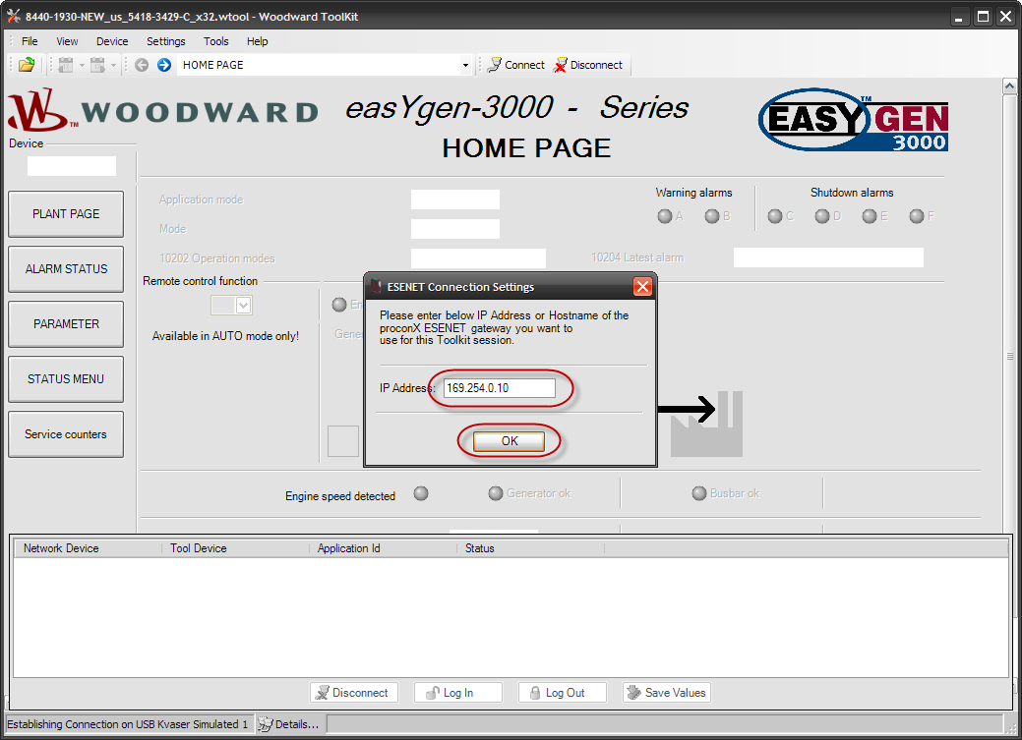Open the Service counters page

(66, 433)
